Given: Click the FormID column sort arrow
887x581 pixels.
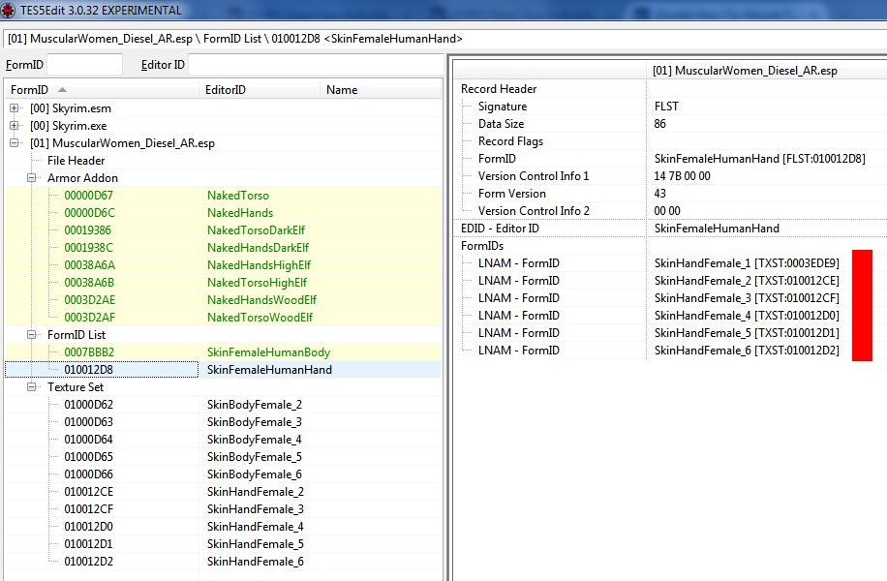Looking at the screenshot, I should [63, 90].
